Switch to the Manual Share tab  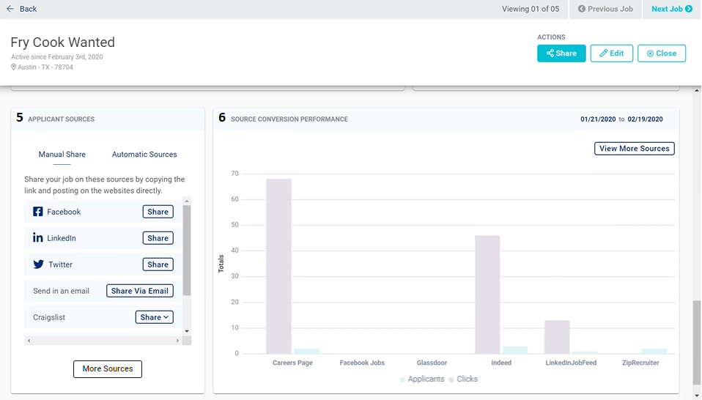point(62,155)
